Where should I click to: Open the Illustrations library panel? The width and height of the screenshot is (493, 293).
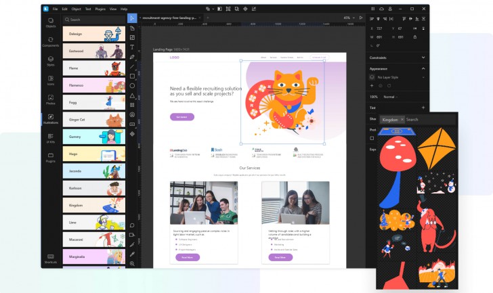(51, 119)
